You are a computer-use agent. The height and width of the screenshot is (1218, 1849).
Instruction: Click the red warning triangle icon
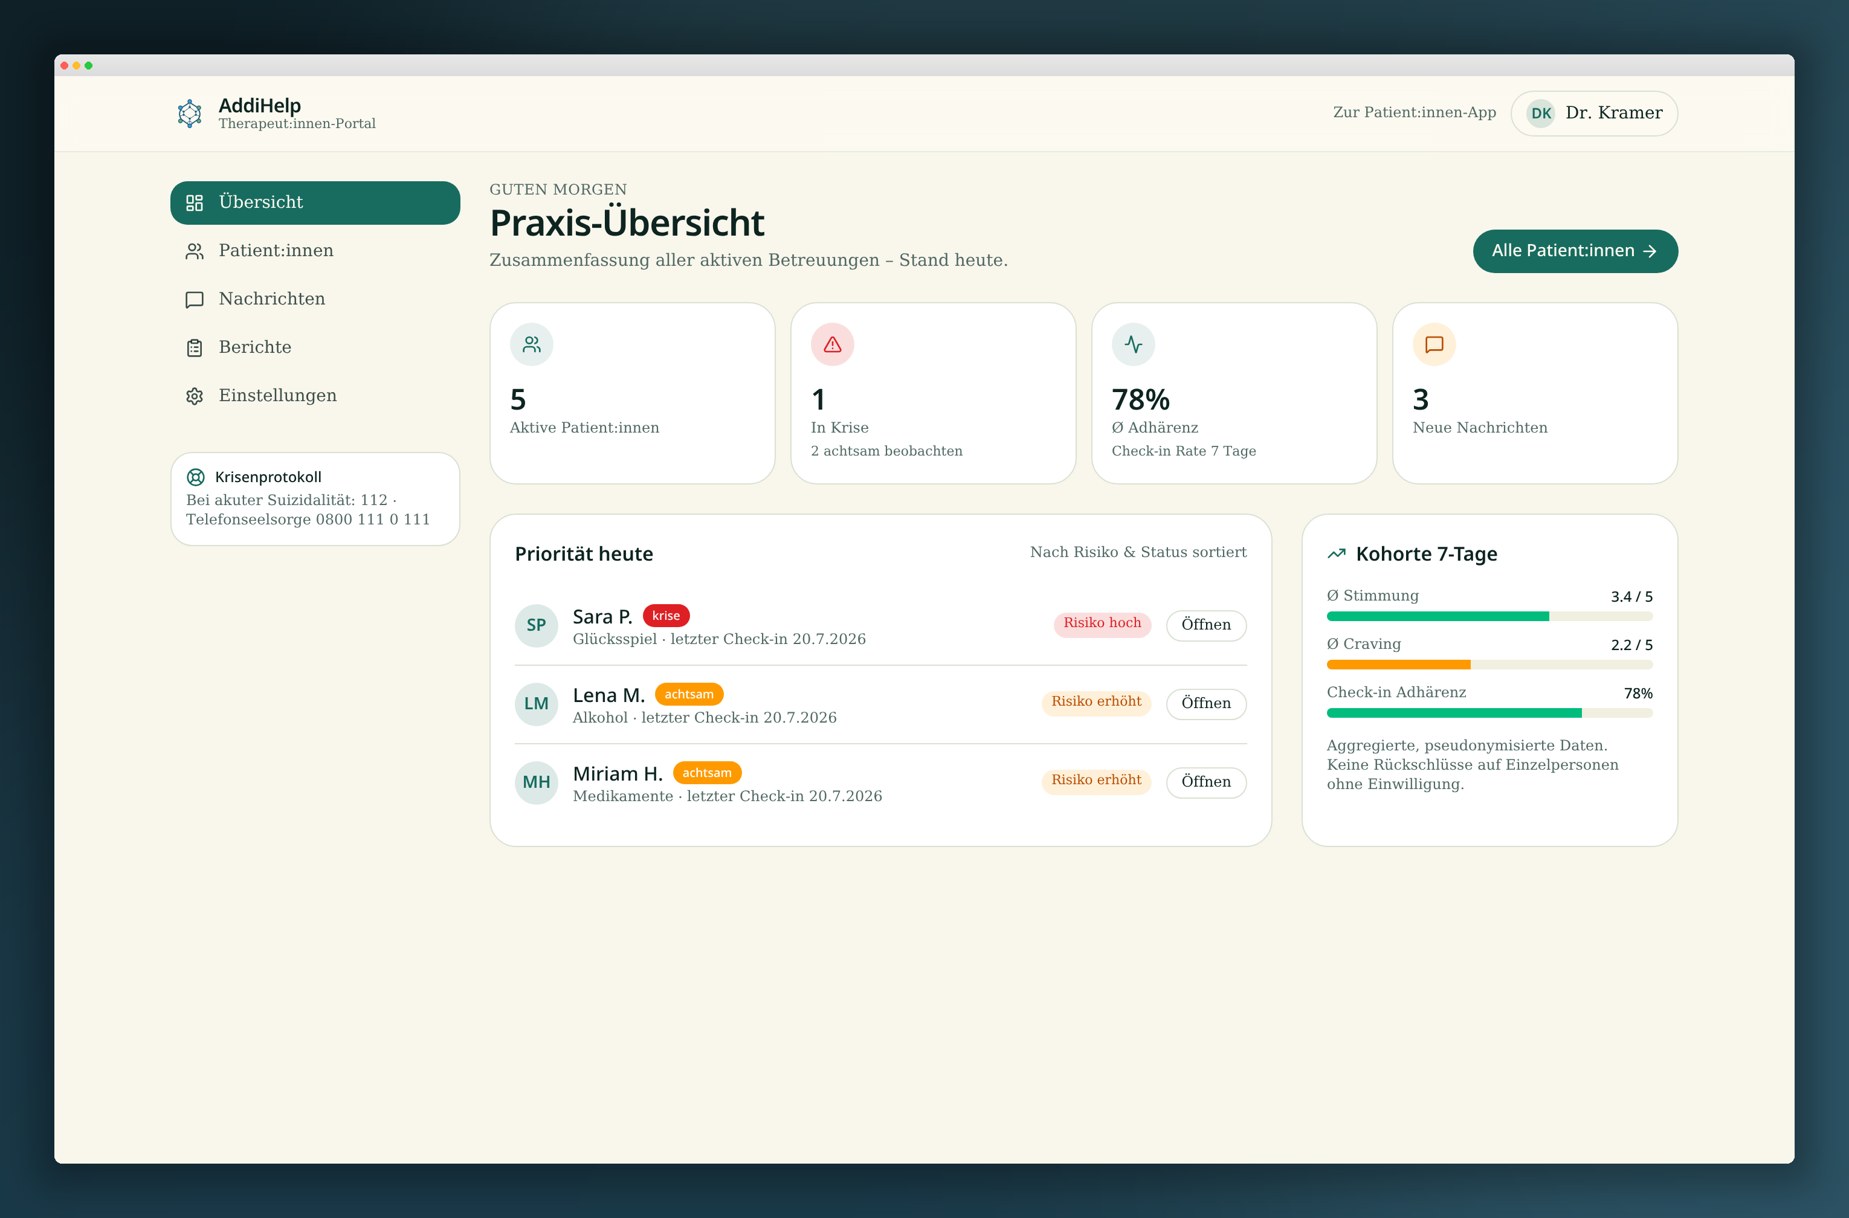pyautogui.click(x=832, y=344)
